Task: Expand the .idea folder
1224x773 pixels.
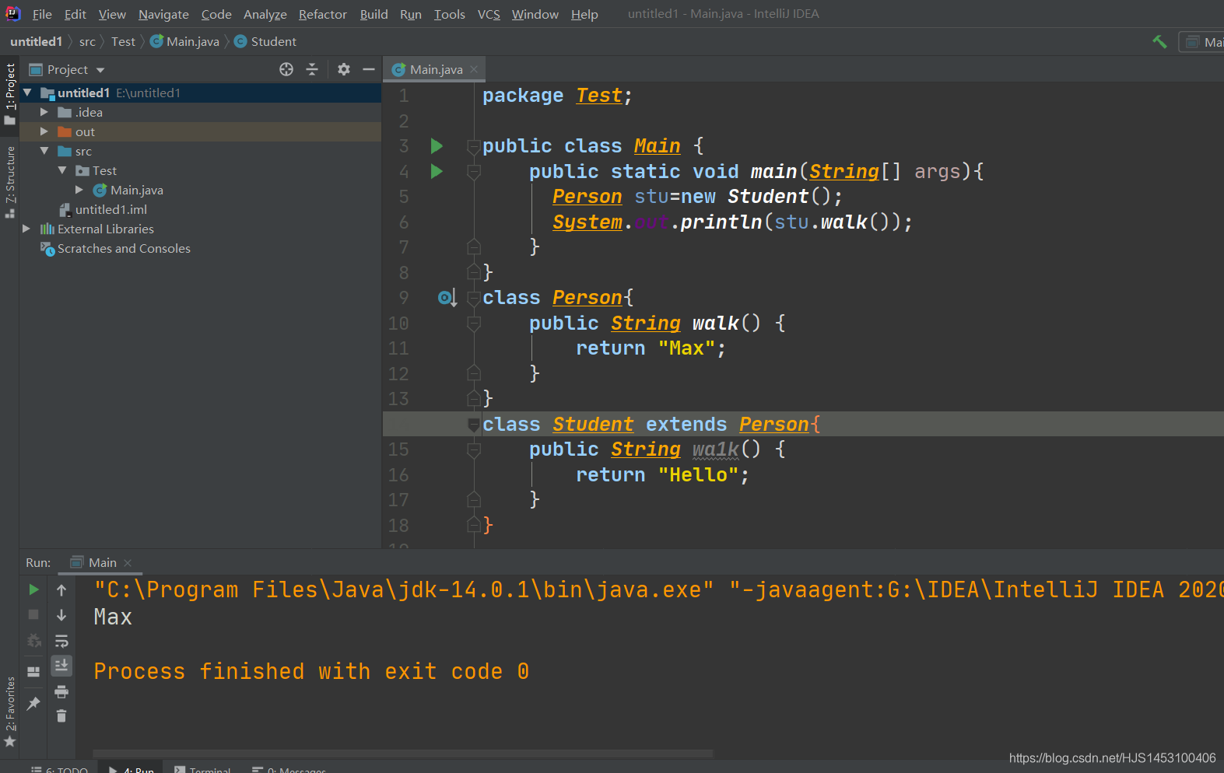Action: [x=44, y=112]
